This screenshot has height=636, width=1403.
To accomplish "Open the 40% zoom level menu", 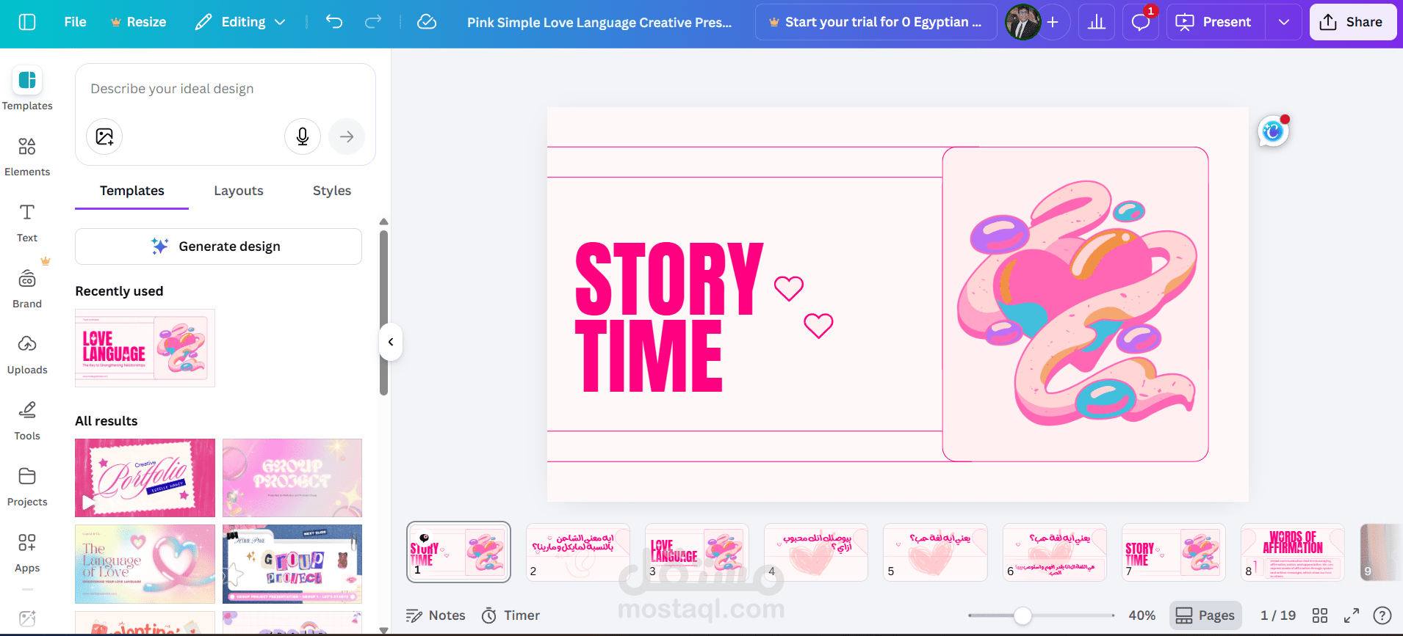I will tap(1141, 615).
